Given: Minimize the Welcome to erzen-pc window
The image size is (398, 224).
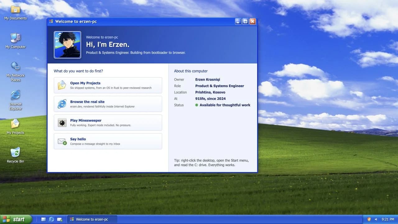Looking at the screenshot, I should [238, 21].
